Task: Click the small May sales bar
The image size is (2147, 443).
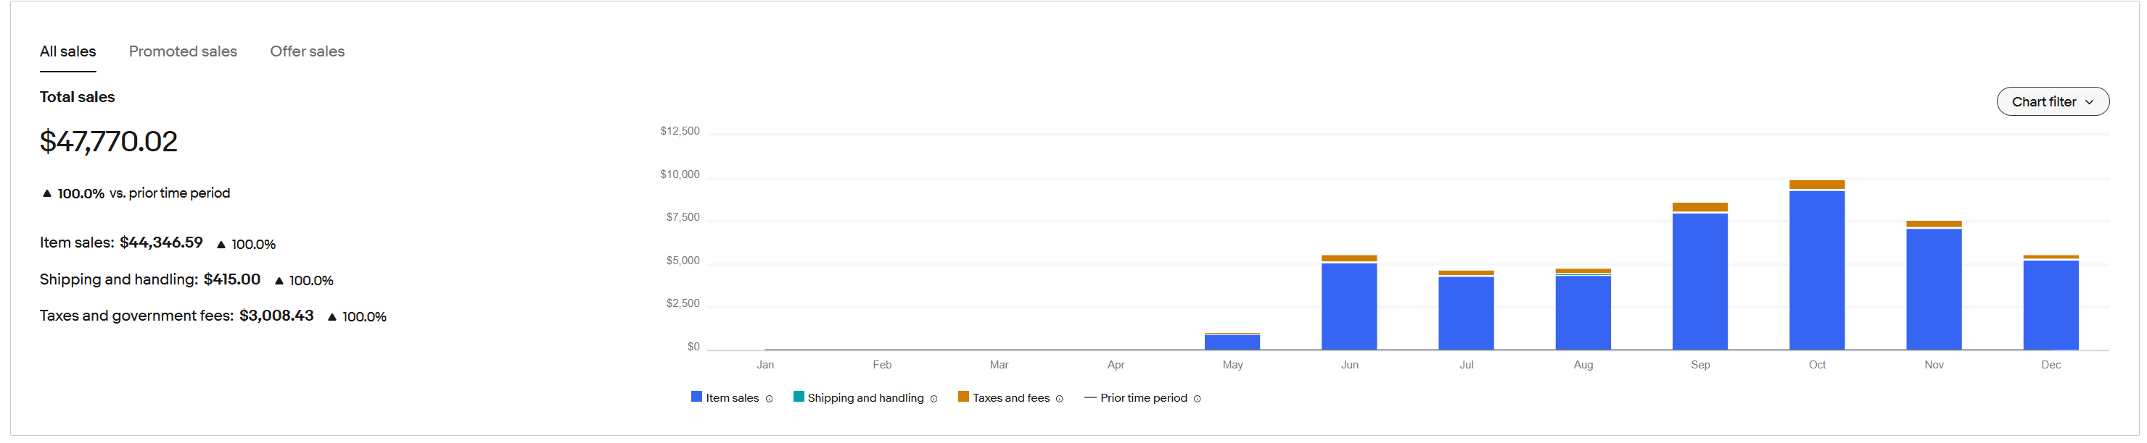Action: click(x=1232, y=342)
